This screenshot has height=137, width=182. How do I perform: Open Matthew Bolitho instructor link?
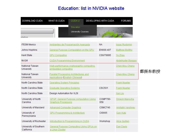(x=124, y=50)
